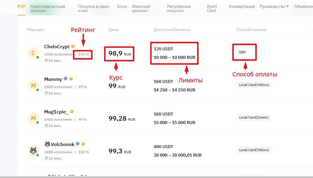
Task: Click Mag1cpie_'s letter M avatar
Action: [33, 118]
